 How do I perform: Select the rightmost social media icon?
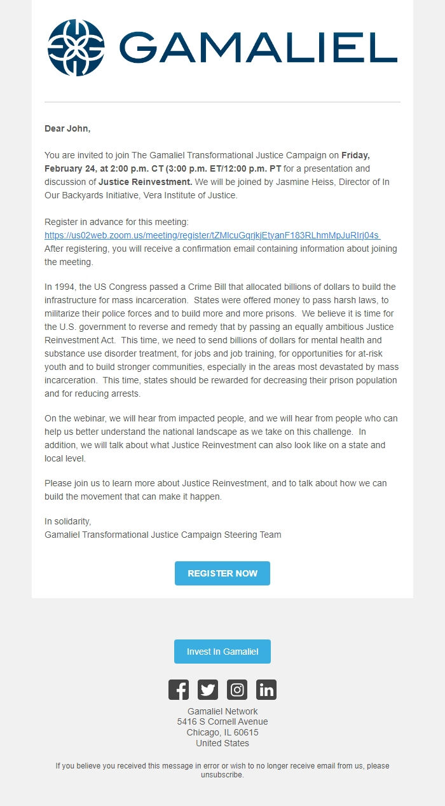[x=266, y=689]
